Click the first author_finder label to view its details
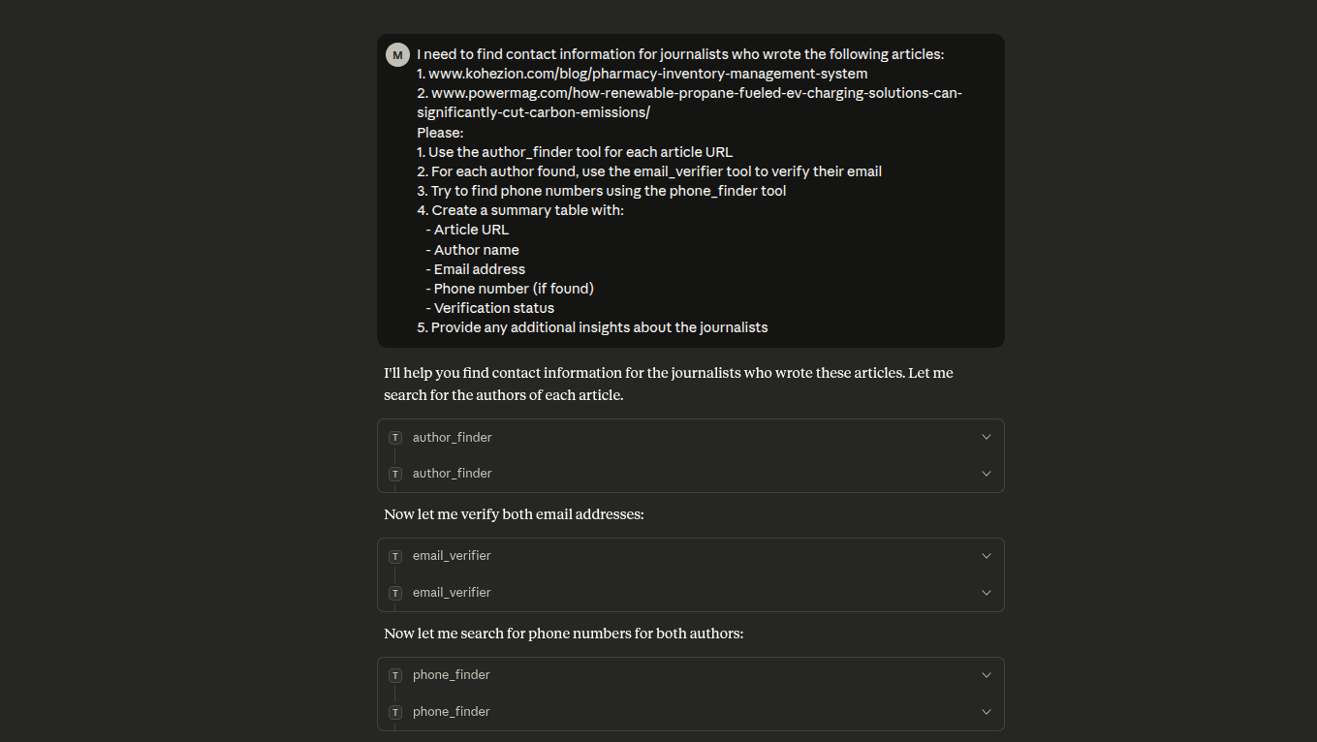The image size is (1317, 742). coord(452,437)
